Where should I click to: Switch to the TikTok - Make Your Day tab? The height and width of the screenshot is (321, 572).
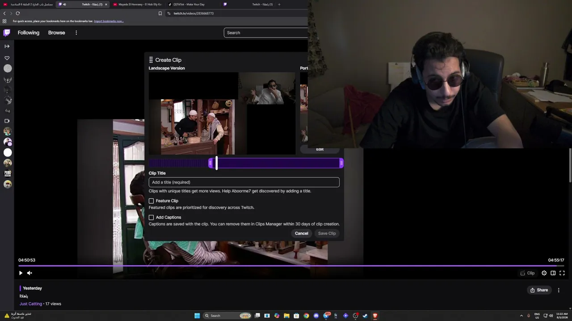click(192, 4)
